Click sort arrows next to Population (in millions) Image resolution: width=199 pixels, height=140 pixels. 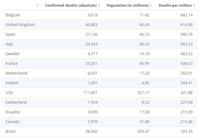tap(151, 6)
